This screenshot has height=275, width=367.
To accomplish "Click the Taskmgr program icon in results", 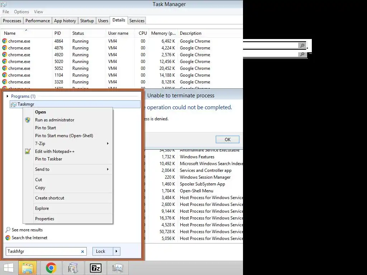I will [x=14, y=104].
